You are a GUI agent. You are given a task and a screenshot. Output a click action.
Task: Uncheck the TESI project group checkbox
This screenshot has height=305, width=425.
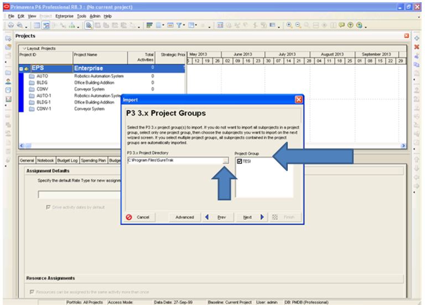pyautogui.click(x=239, y=161)
